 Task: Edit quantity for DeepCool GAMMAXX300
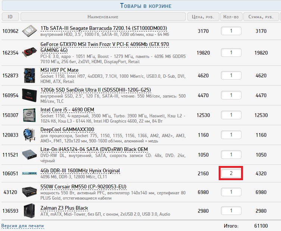[x=231, y=135]
